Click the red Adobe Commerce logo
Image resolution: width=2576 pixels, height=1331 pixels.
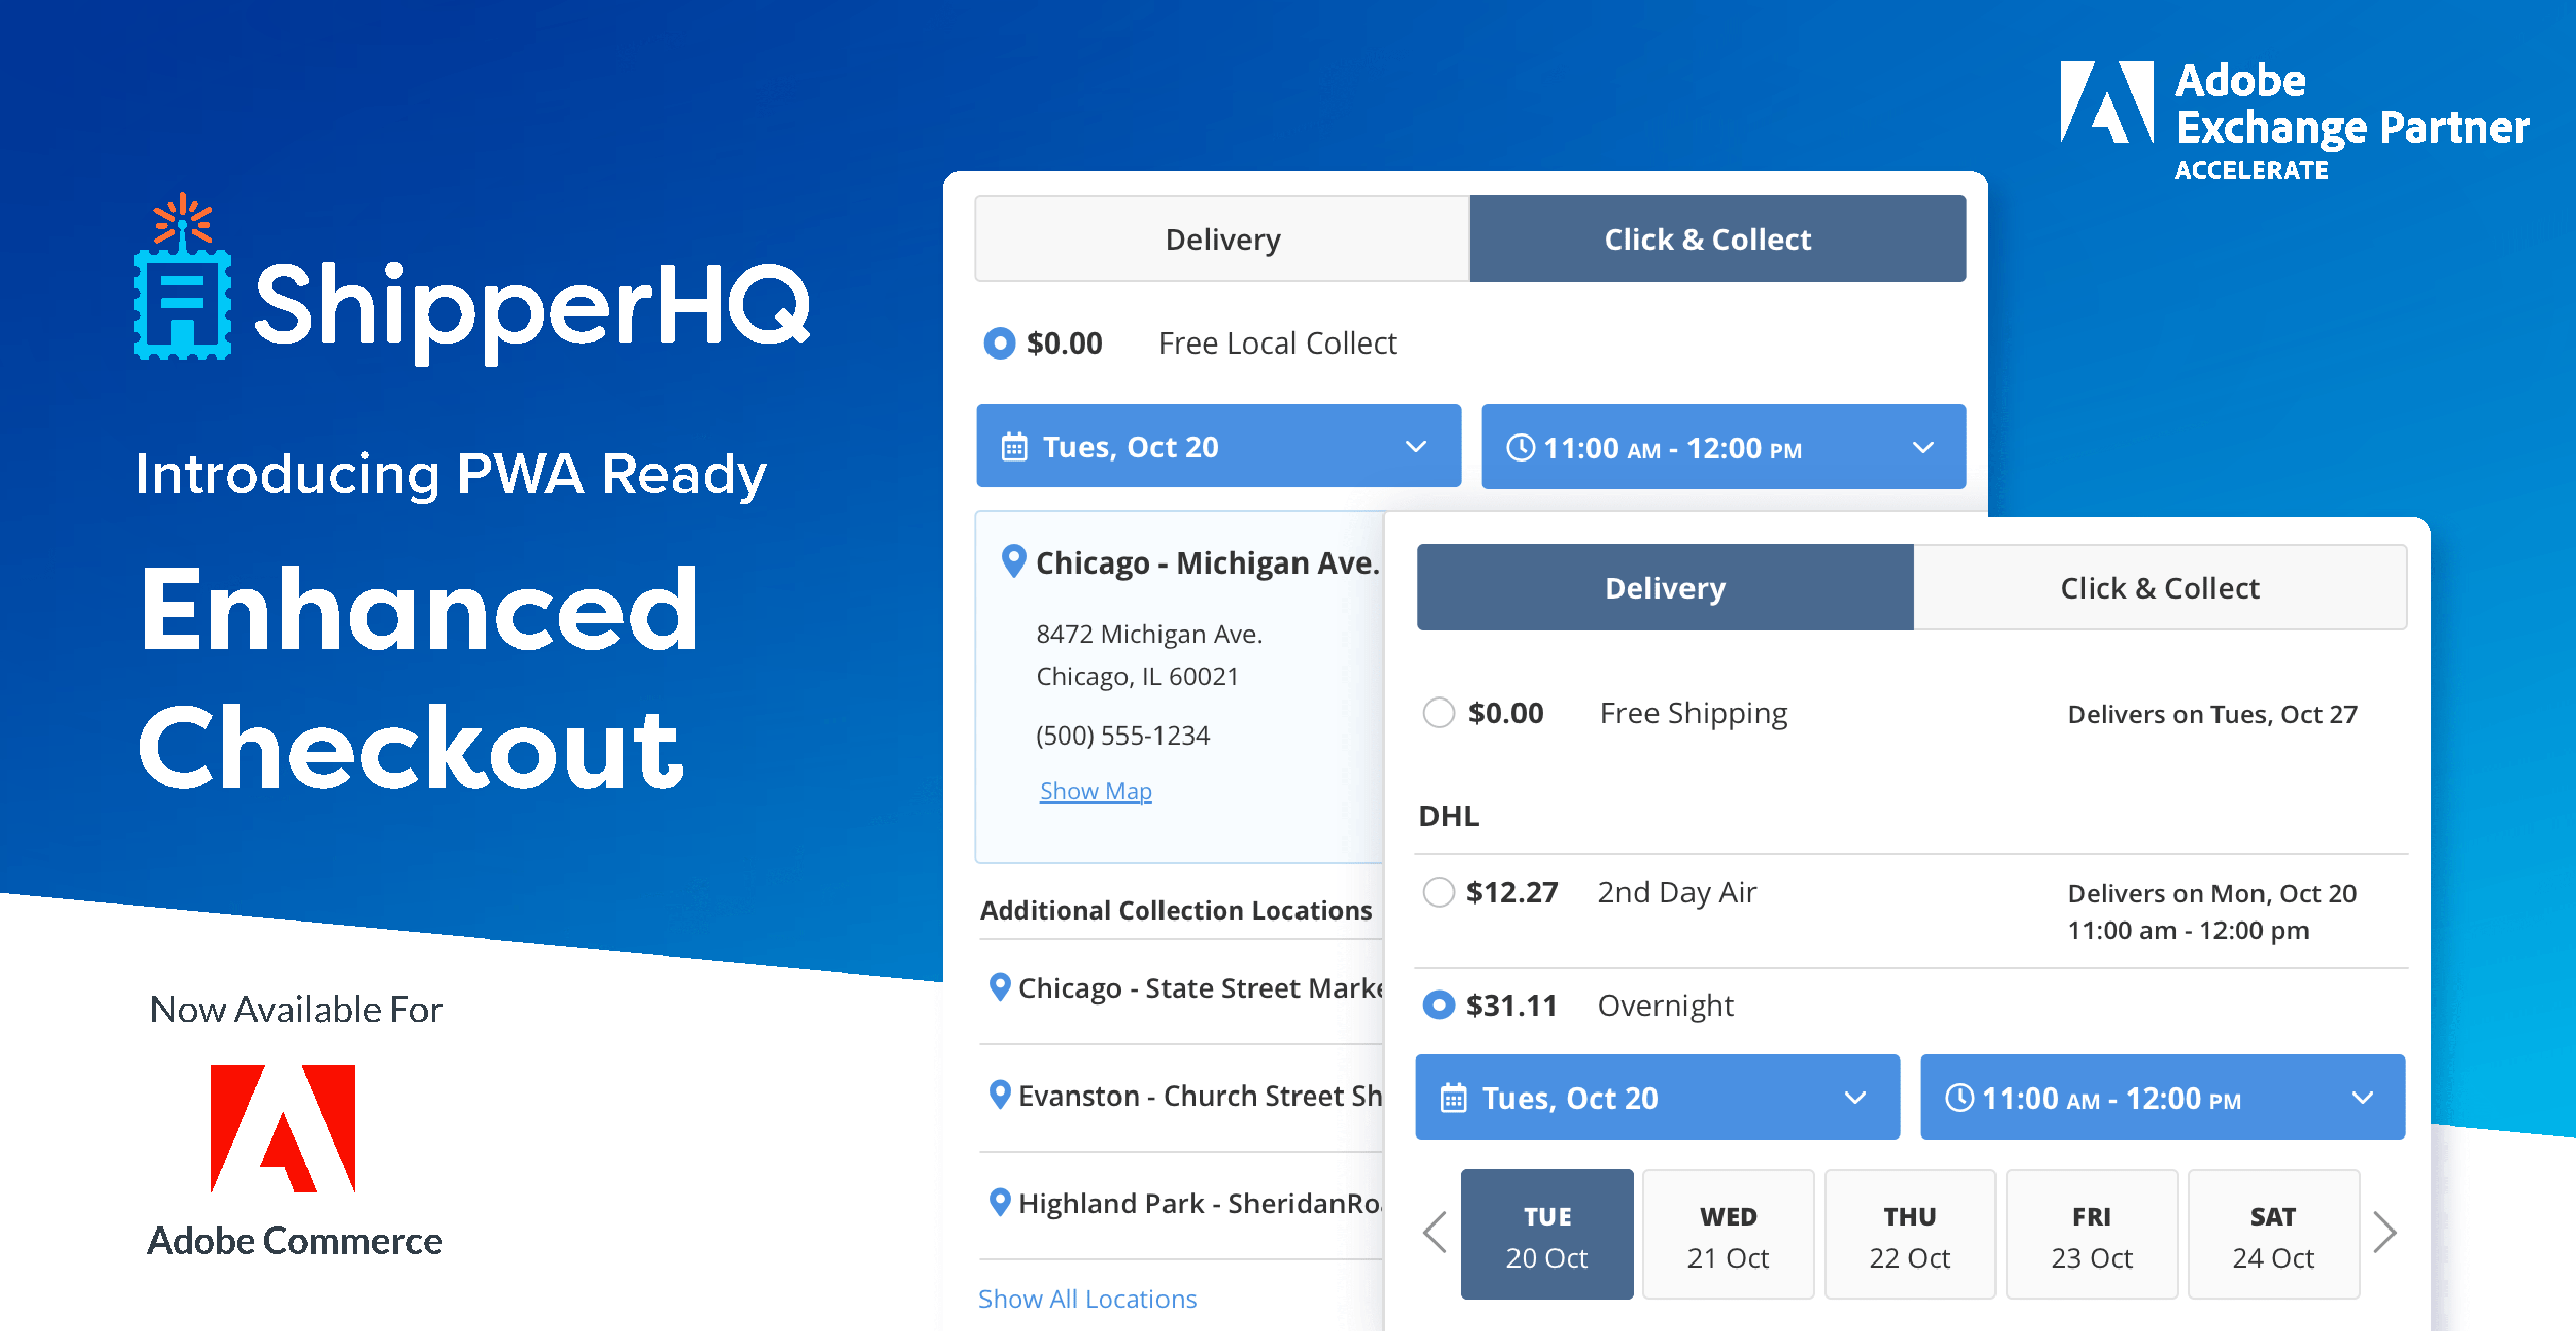[283, 1128]
